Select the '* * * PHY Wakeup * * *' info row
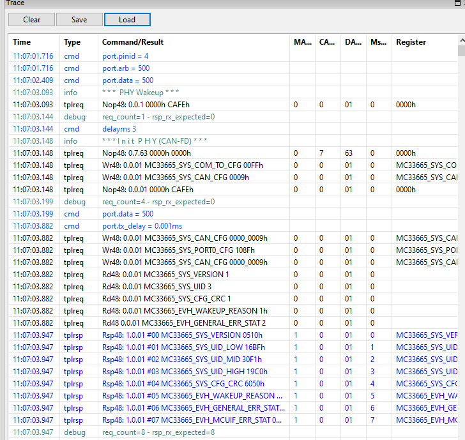 click(232, 93)
